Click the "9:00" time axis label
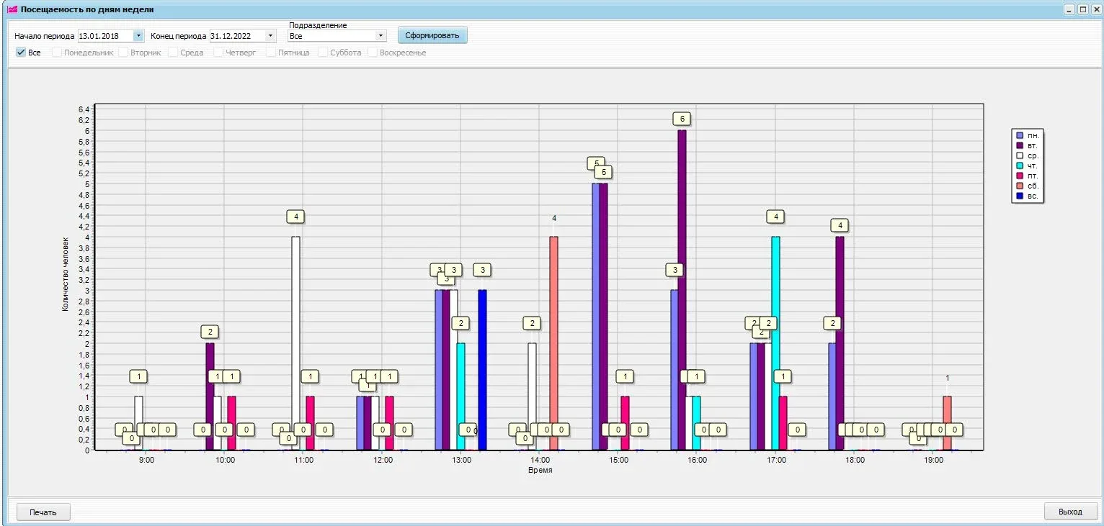Image resolution: width=1104 pixels, height=526 pixels. [x=146, y=459]
